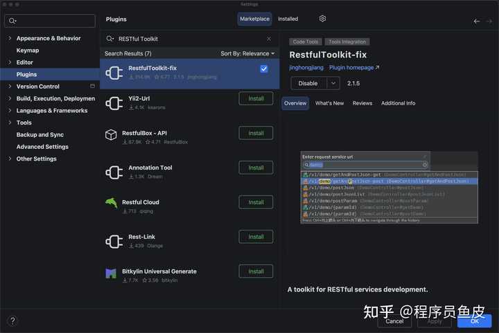Select Plugins in settings tree
This screenshot has width=499, height=333.
coord(50,74)
